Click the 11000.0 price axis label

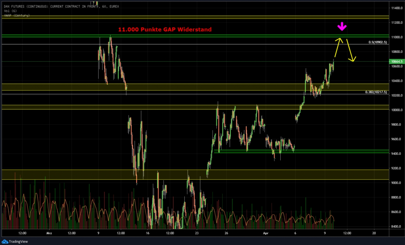(x=397, y=37)
